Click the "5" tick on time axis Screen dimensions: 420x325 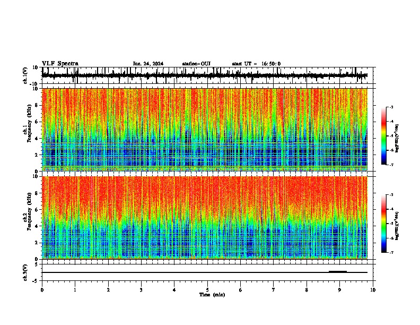[207, 290]
